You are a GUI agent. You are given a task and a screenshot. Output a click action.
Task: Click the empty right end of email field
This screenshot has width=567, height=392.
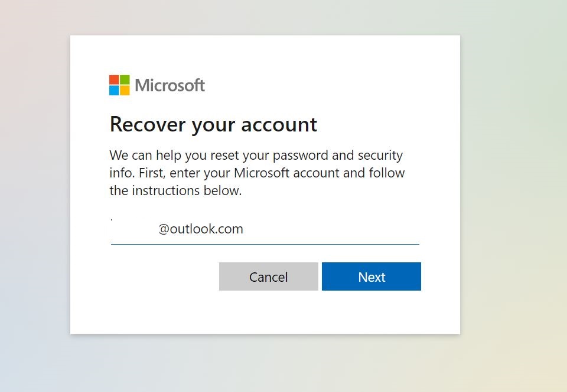[x=361, y=229]
